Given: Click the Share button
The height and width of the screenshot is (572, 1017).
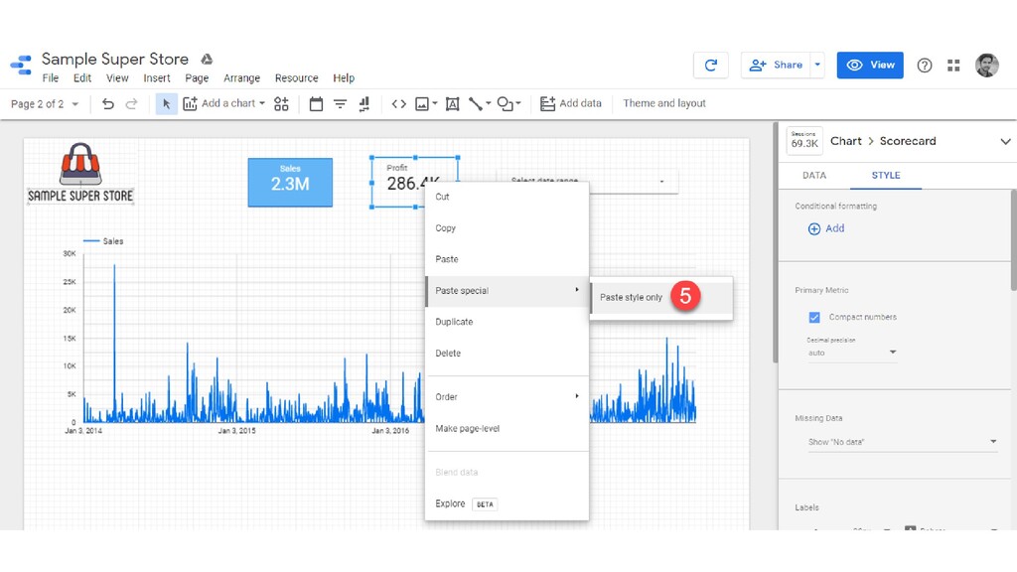Looking at the screenshot, I should (777, 65).
